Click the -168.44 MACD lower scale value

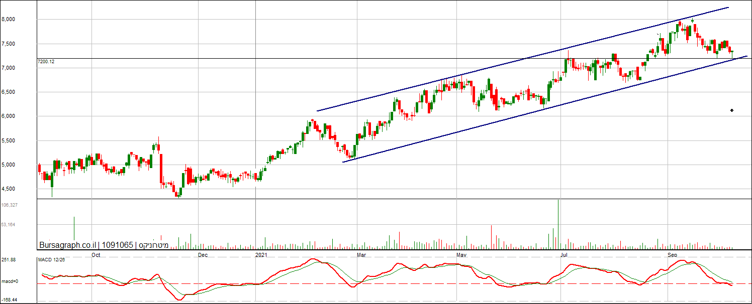click(10, 299)
